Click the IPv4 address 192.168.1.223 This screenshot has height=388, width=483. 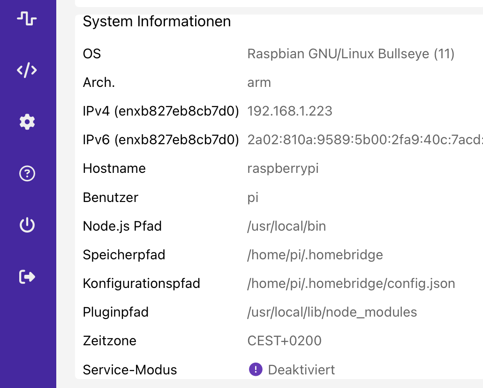[x=290, y=111]
